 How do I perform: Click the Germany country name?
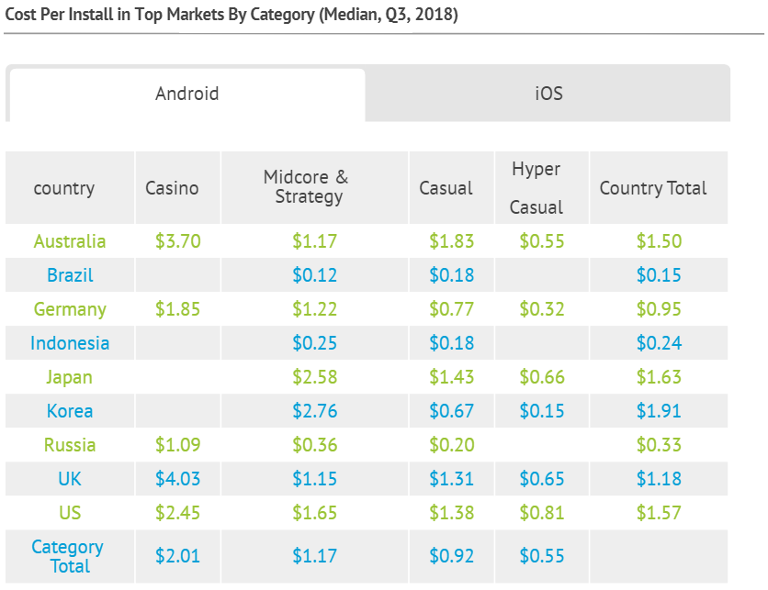pyautogui.click(x=70, y=309)
